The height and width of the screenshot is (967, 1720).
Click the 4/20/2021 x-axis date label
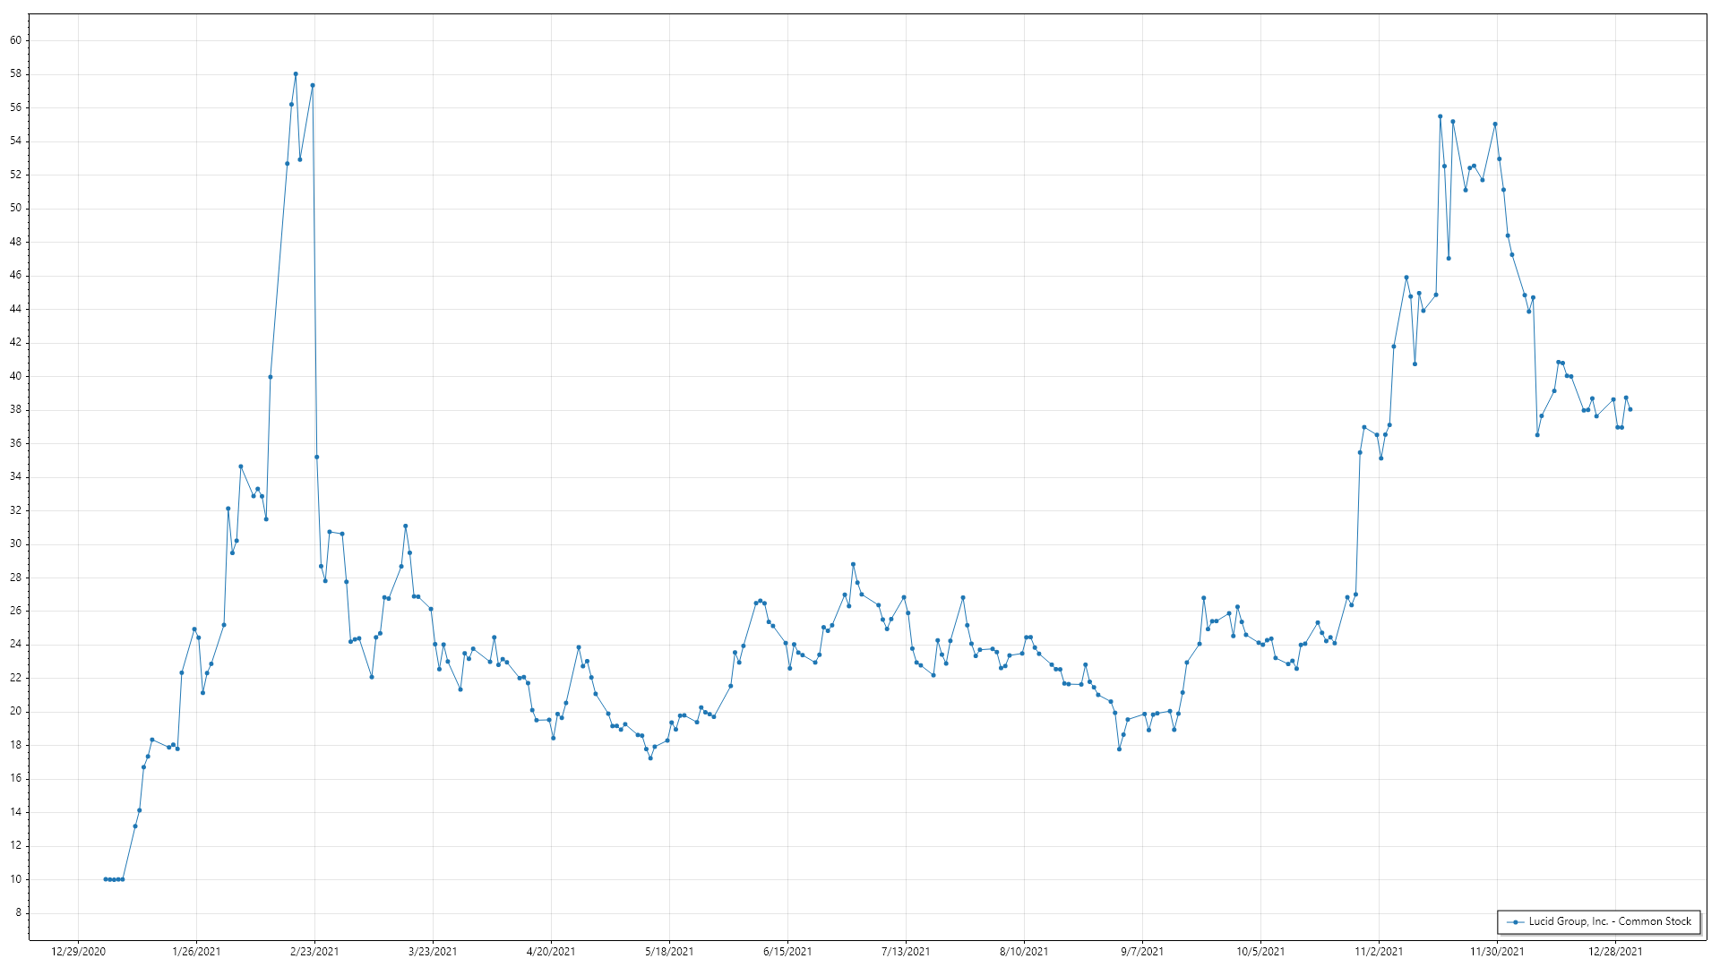pos(551,951)
